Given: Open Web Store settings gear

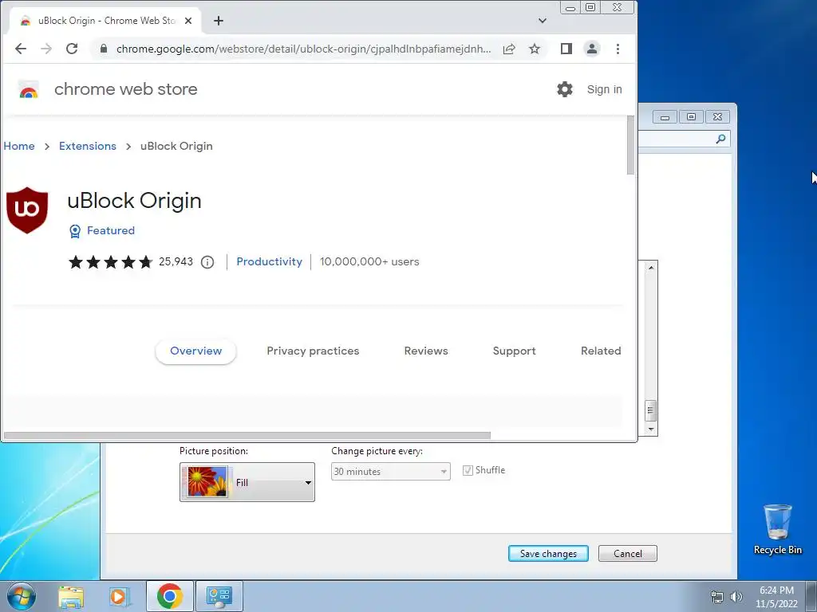Looking at the screenshot, I should [565, 89].
